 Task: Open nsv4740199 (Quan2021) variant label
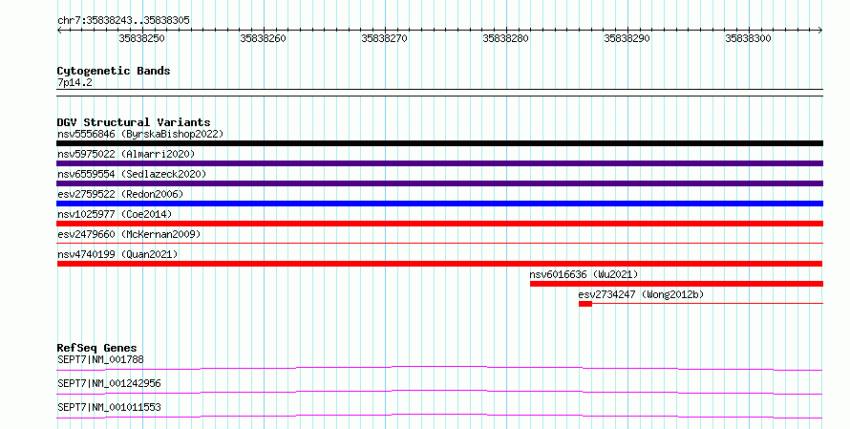pyautogui.click(x=117, y=254)
